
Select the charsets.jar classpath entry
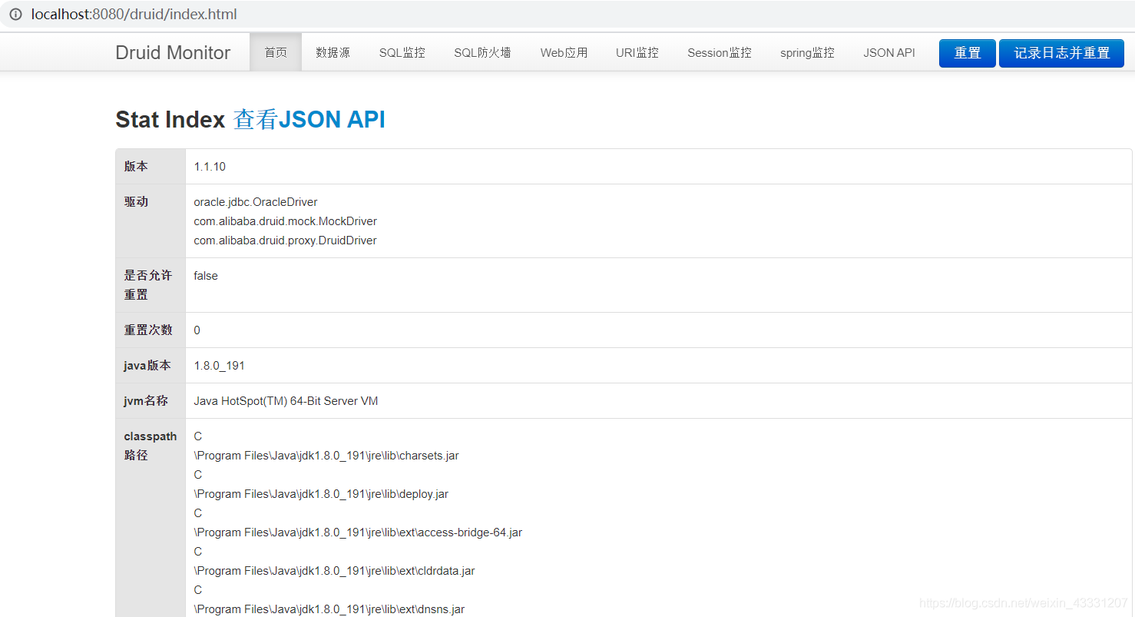(x=326, y=456)
